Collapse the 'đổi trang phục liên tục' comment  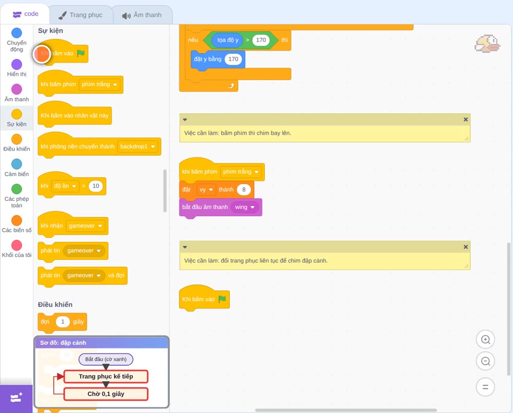185,247
